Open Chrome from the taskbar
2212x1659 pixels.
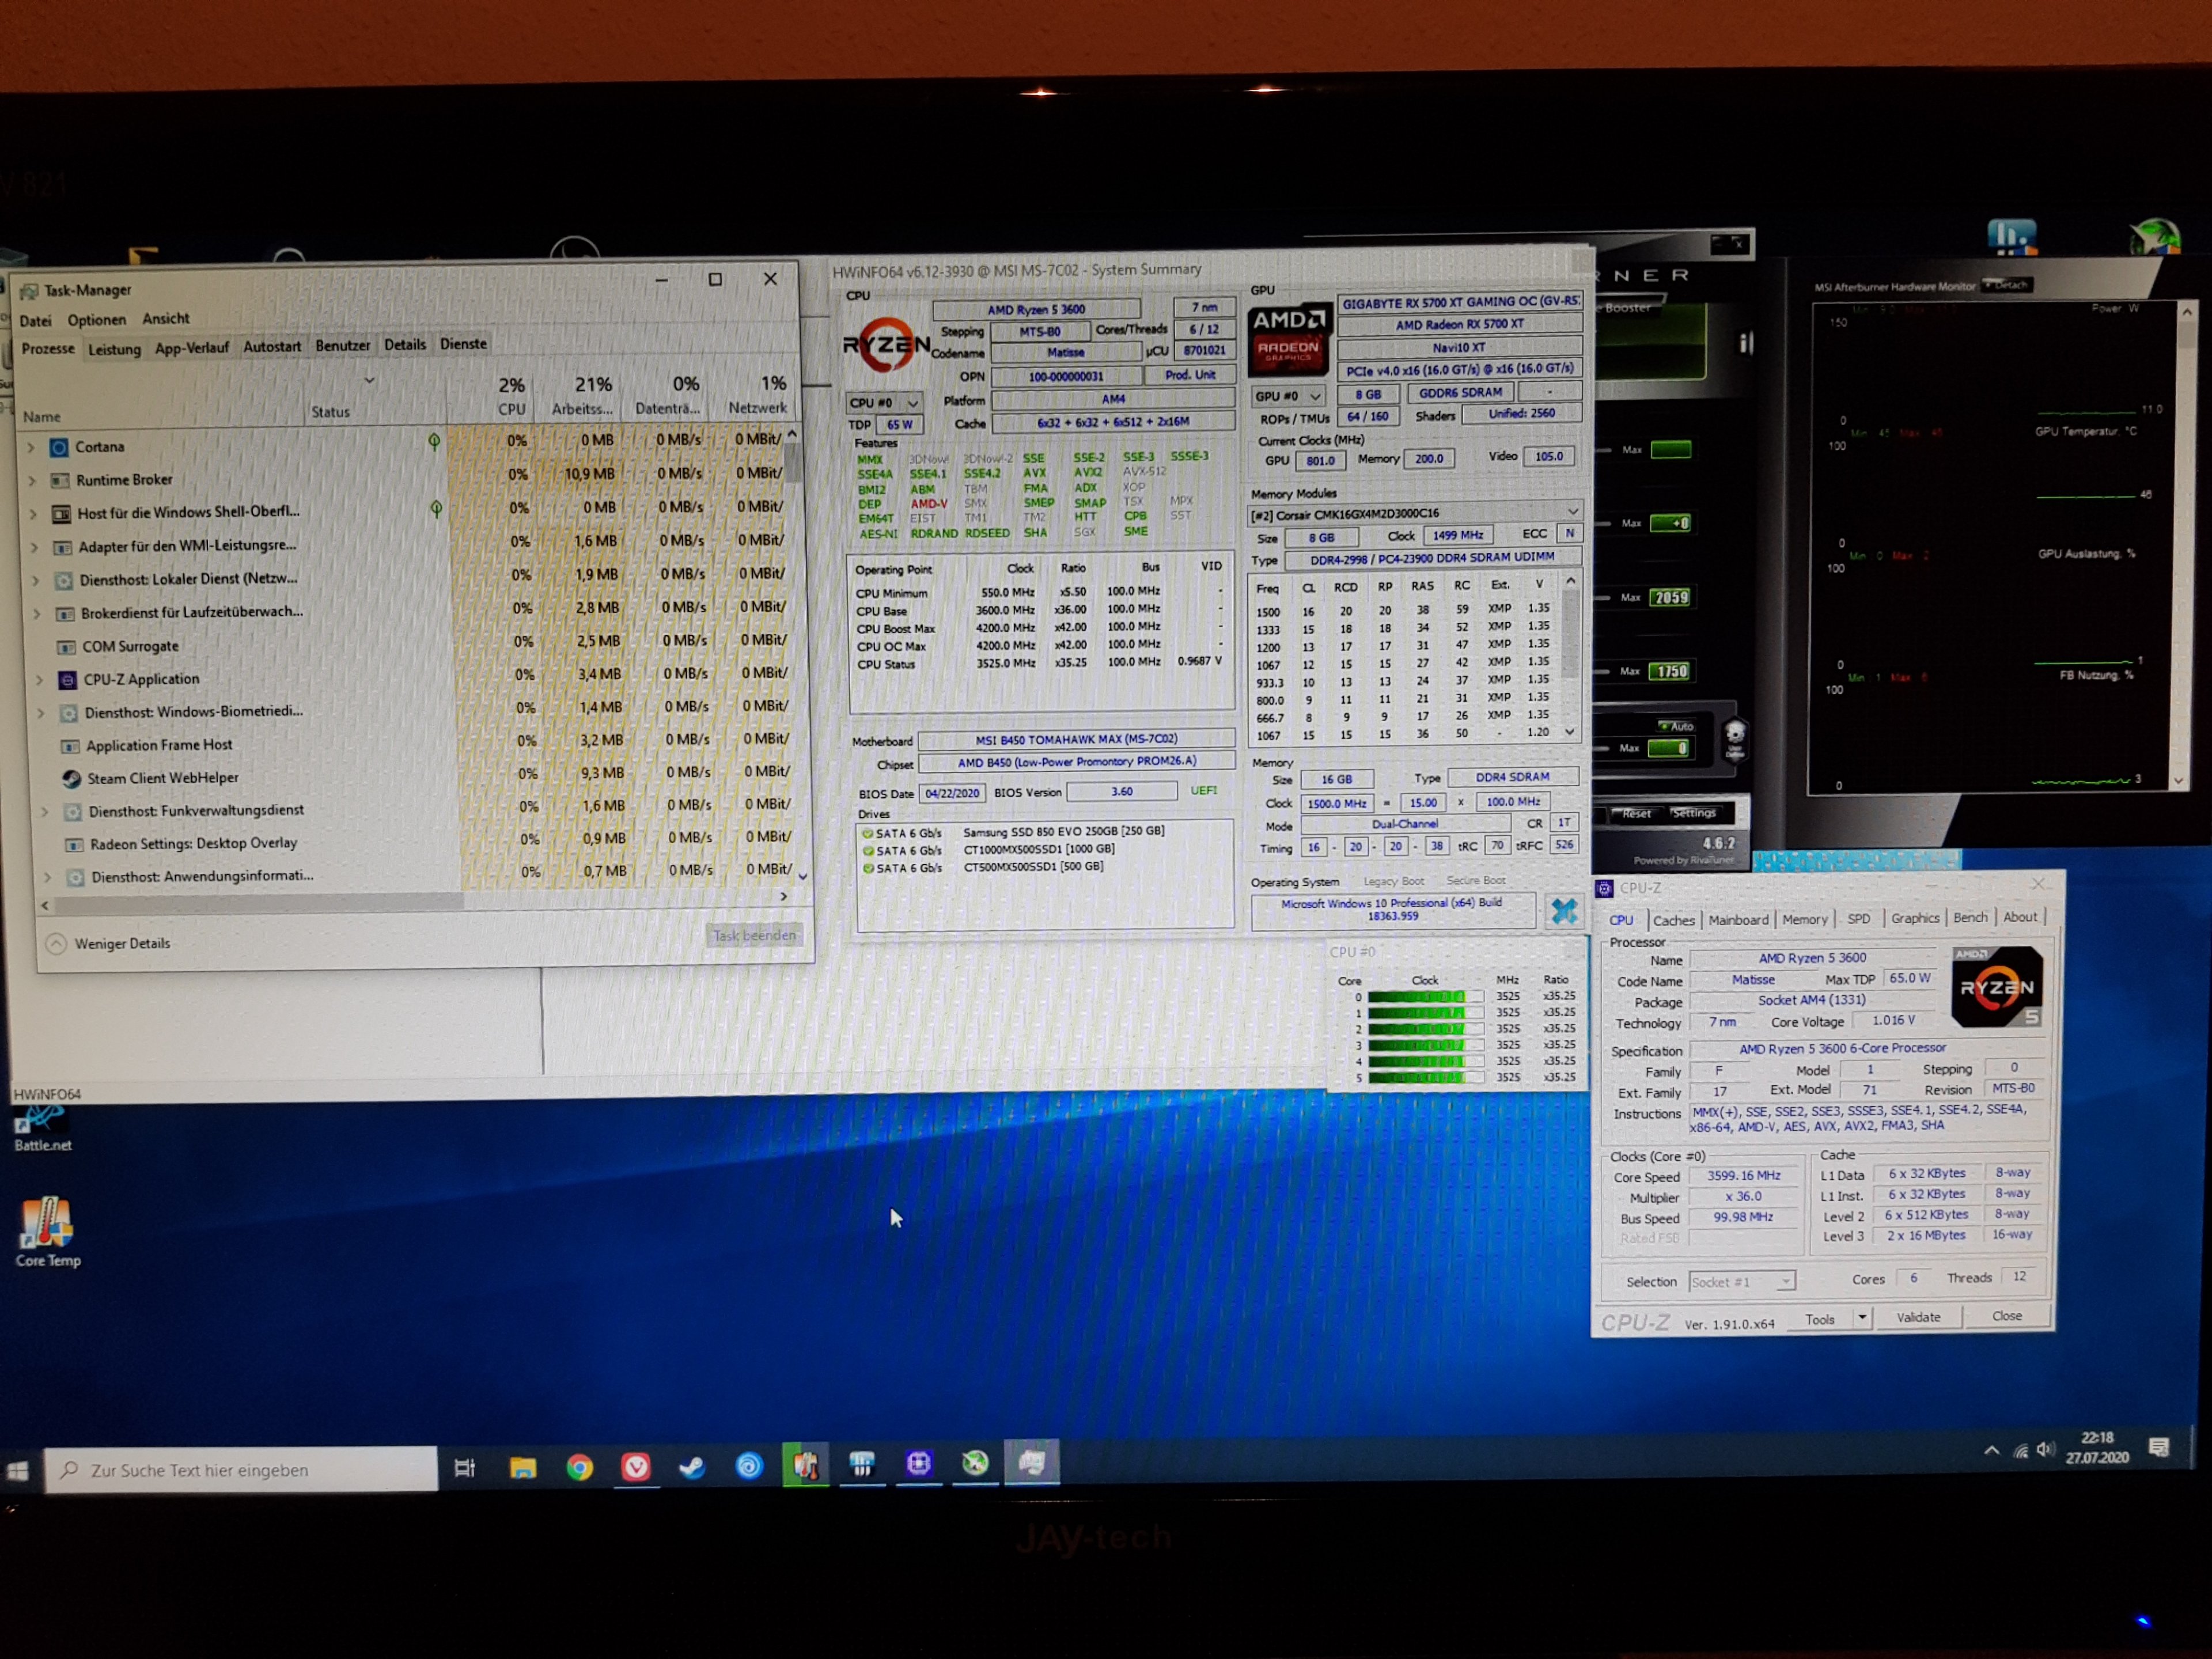pyautogui.click(x=580, y=1467)
